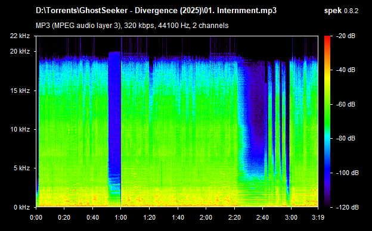Click the 22 kHz frequency axis label

pyautogui.click(x=20, y=36)
